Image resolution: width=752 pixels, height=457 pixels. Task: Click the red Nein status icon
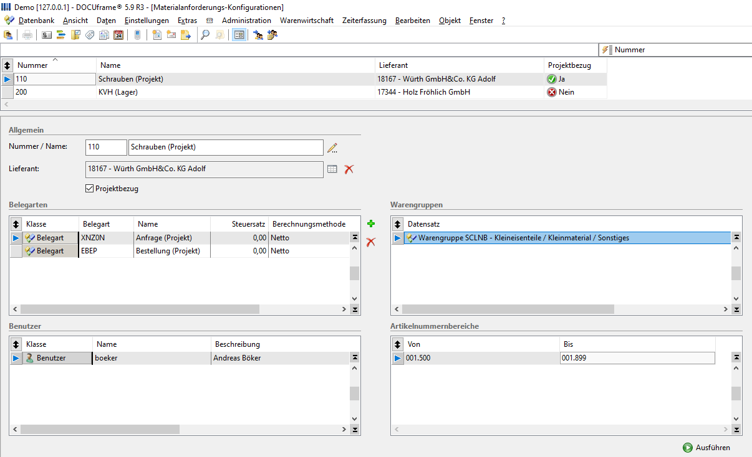click(551, 92)
